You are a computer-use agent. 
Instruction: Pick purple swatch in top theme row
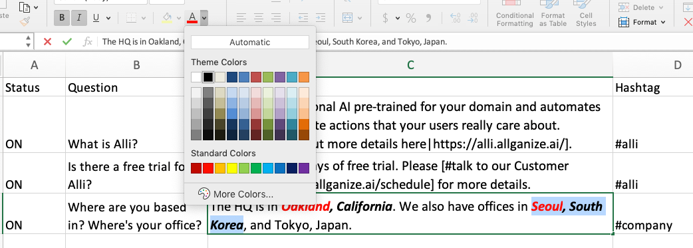280,77
